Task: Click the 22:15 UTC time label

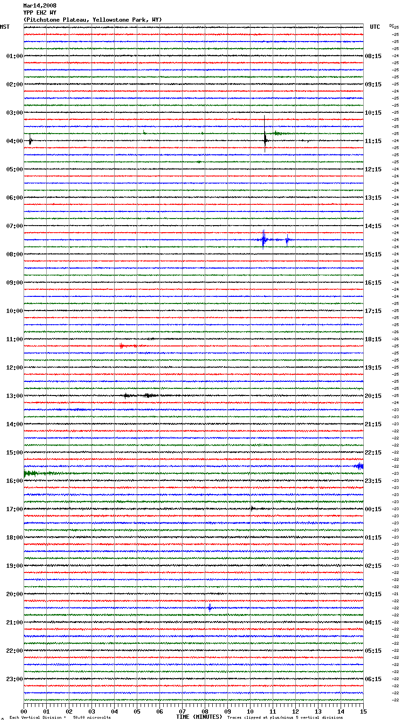Action: pos(373,453)
